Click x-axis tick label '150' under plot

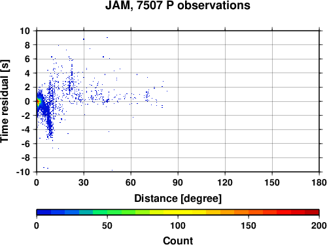click(x=272, y=182)
